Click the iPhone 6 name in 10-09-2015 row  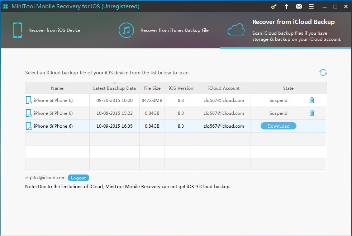point(53,126)
